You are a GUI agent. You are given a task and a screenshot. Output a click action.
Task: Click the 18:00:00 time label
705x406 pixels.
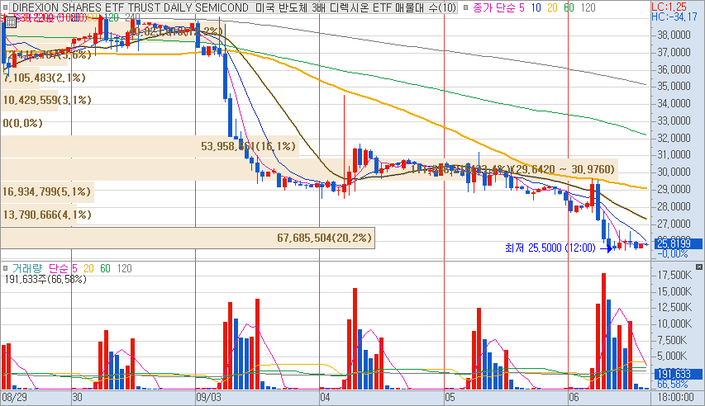coord(675,397)
